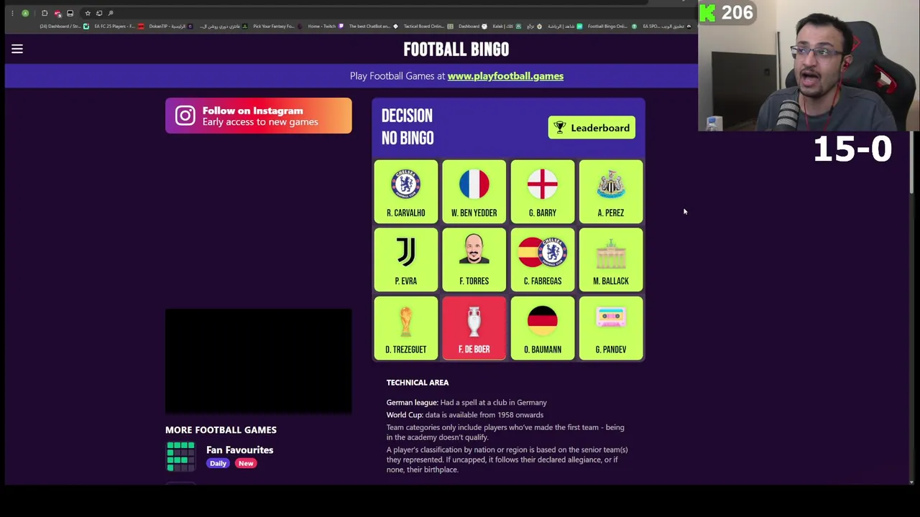This screenshot has height=517, width=920.
Task: Select the A. Perez Newcastle tile
Action: click(x=610, y=192)
